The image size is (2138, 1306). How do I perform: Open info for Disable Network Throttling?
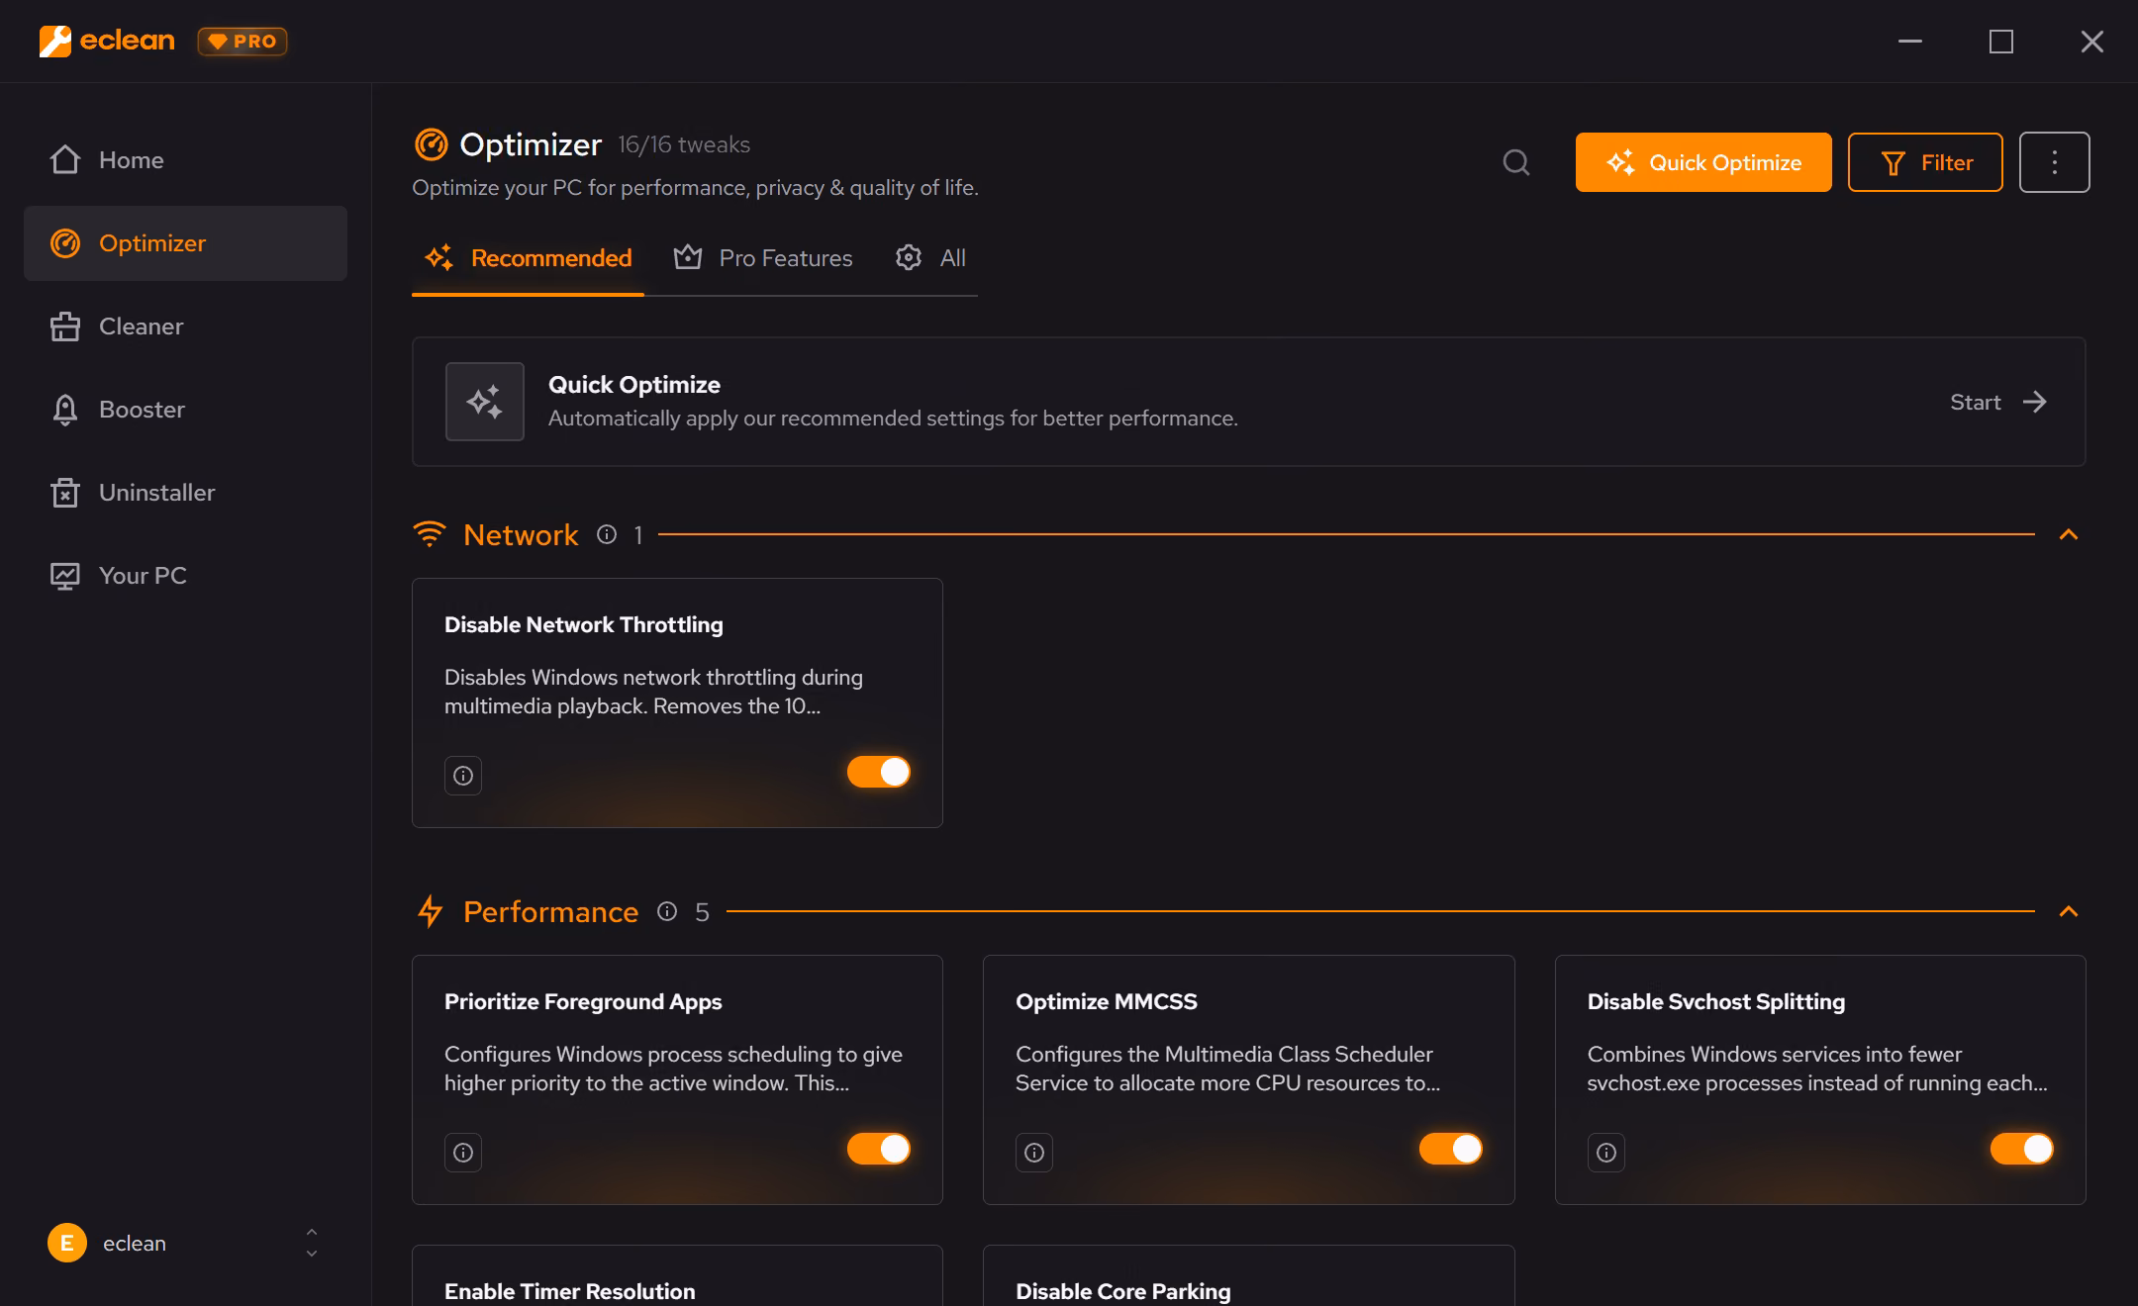click(463, 776)
